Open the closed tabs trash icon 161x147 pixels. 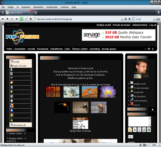pyautogui.click(x=159, y=12)
